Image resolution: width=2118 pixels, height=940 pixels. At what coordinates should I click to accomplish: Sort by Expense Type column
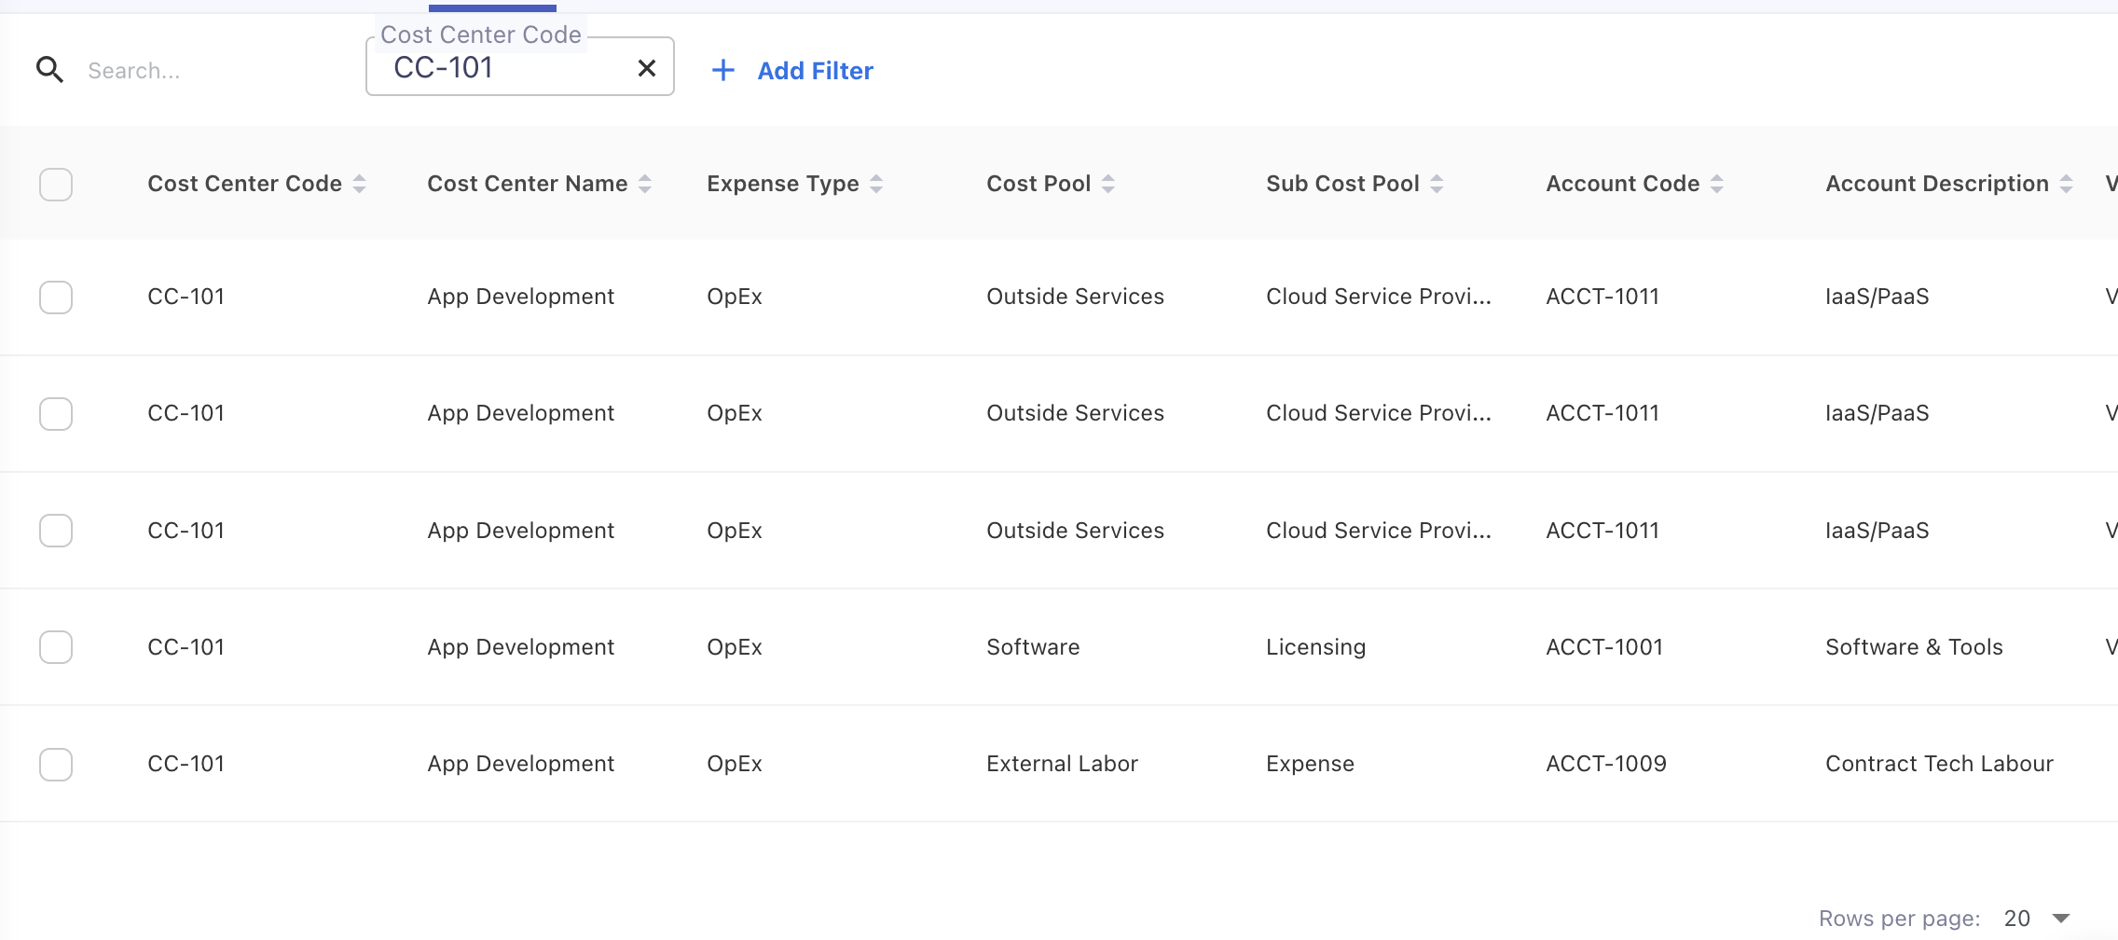(x=875, y=184)
